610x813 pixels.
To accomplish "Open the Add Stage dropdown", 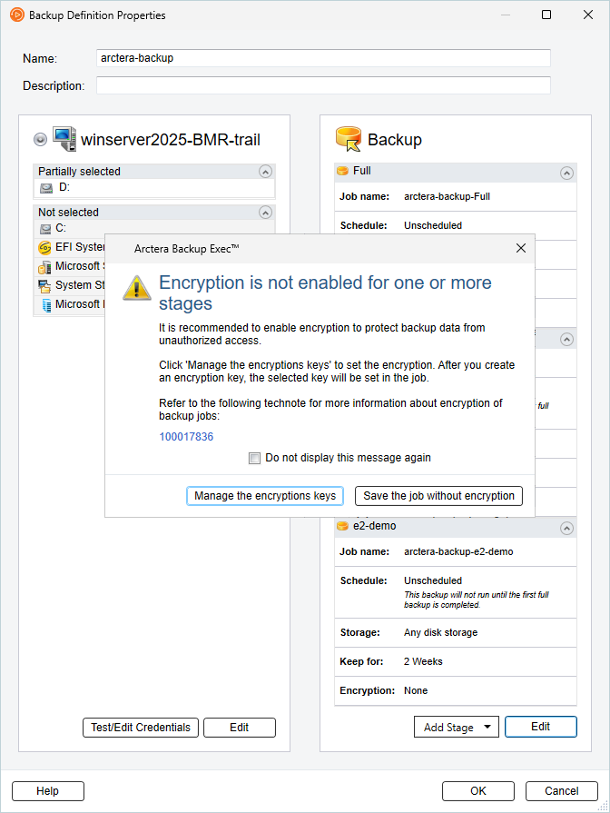I will (457, 727).
